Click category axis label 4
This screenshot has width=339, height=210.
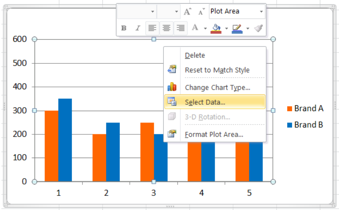(202, 193)
